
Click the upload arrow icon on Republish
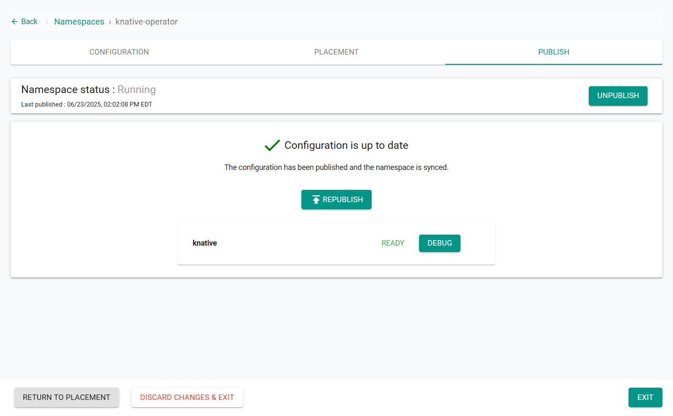click(316, 200)
